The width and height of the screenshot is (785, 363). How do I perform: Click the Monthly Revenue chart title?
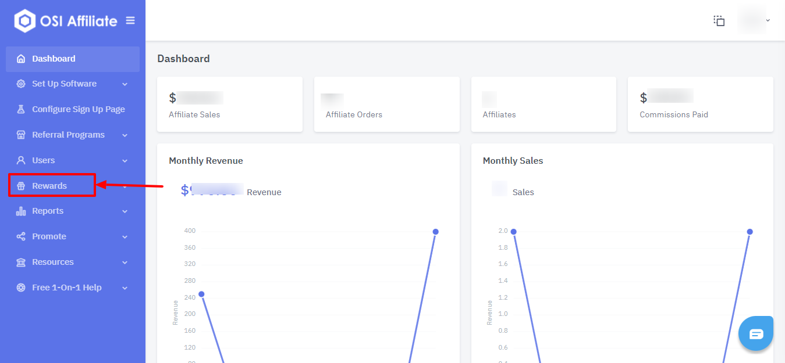point(206,161)
